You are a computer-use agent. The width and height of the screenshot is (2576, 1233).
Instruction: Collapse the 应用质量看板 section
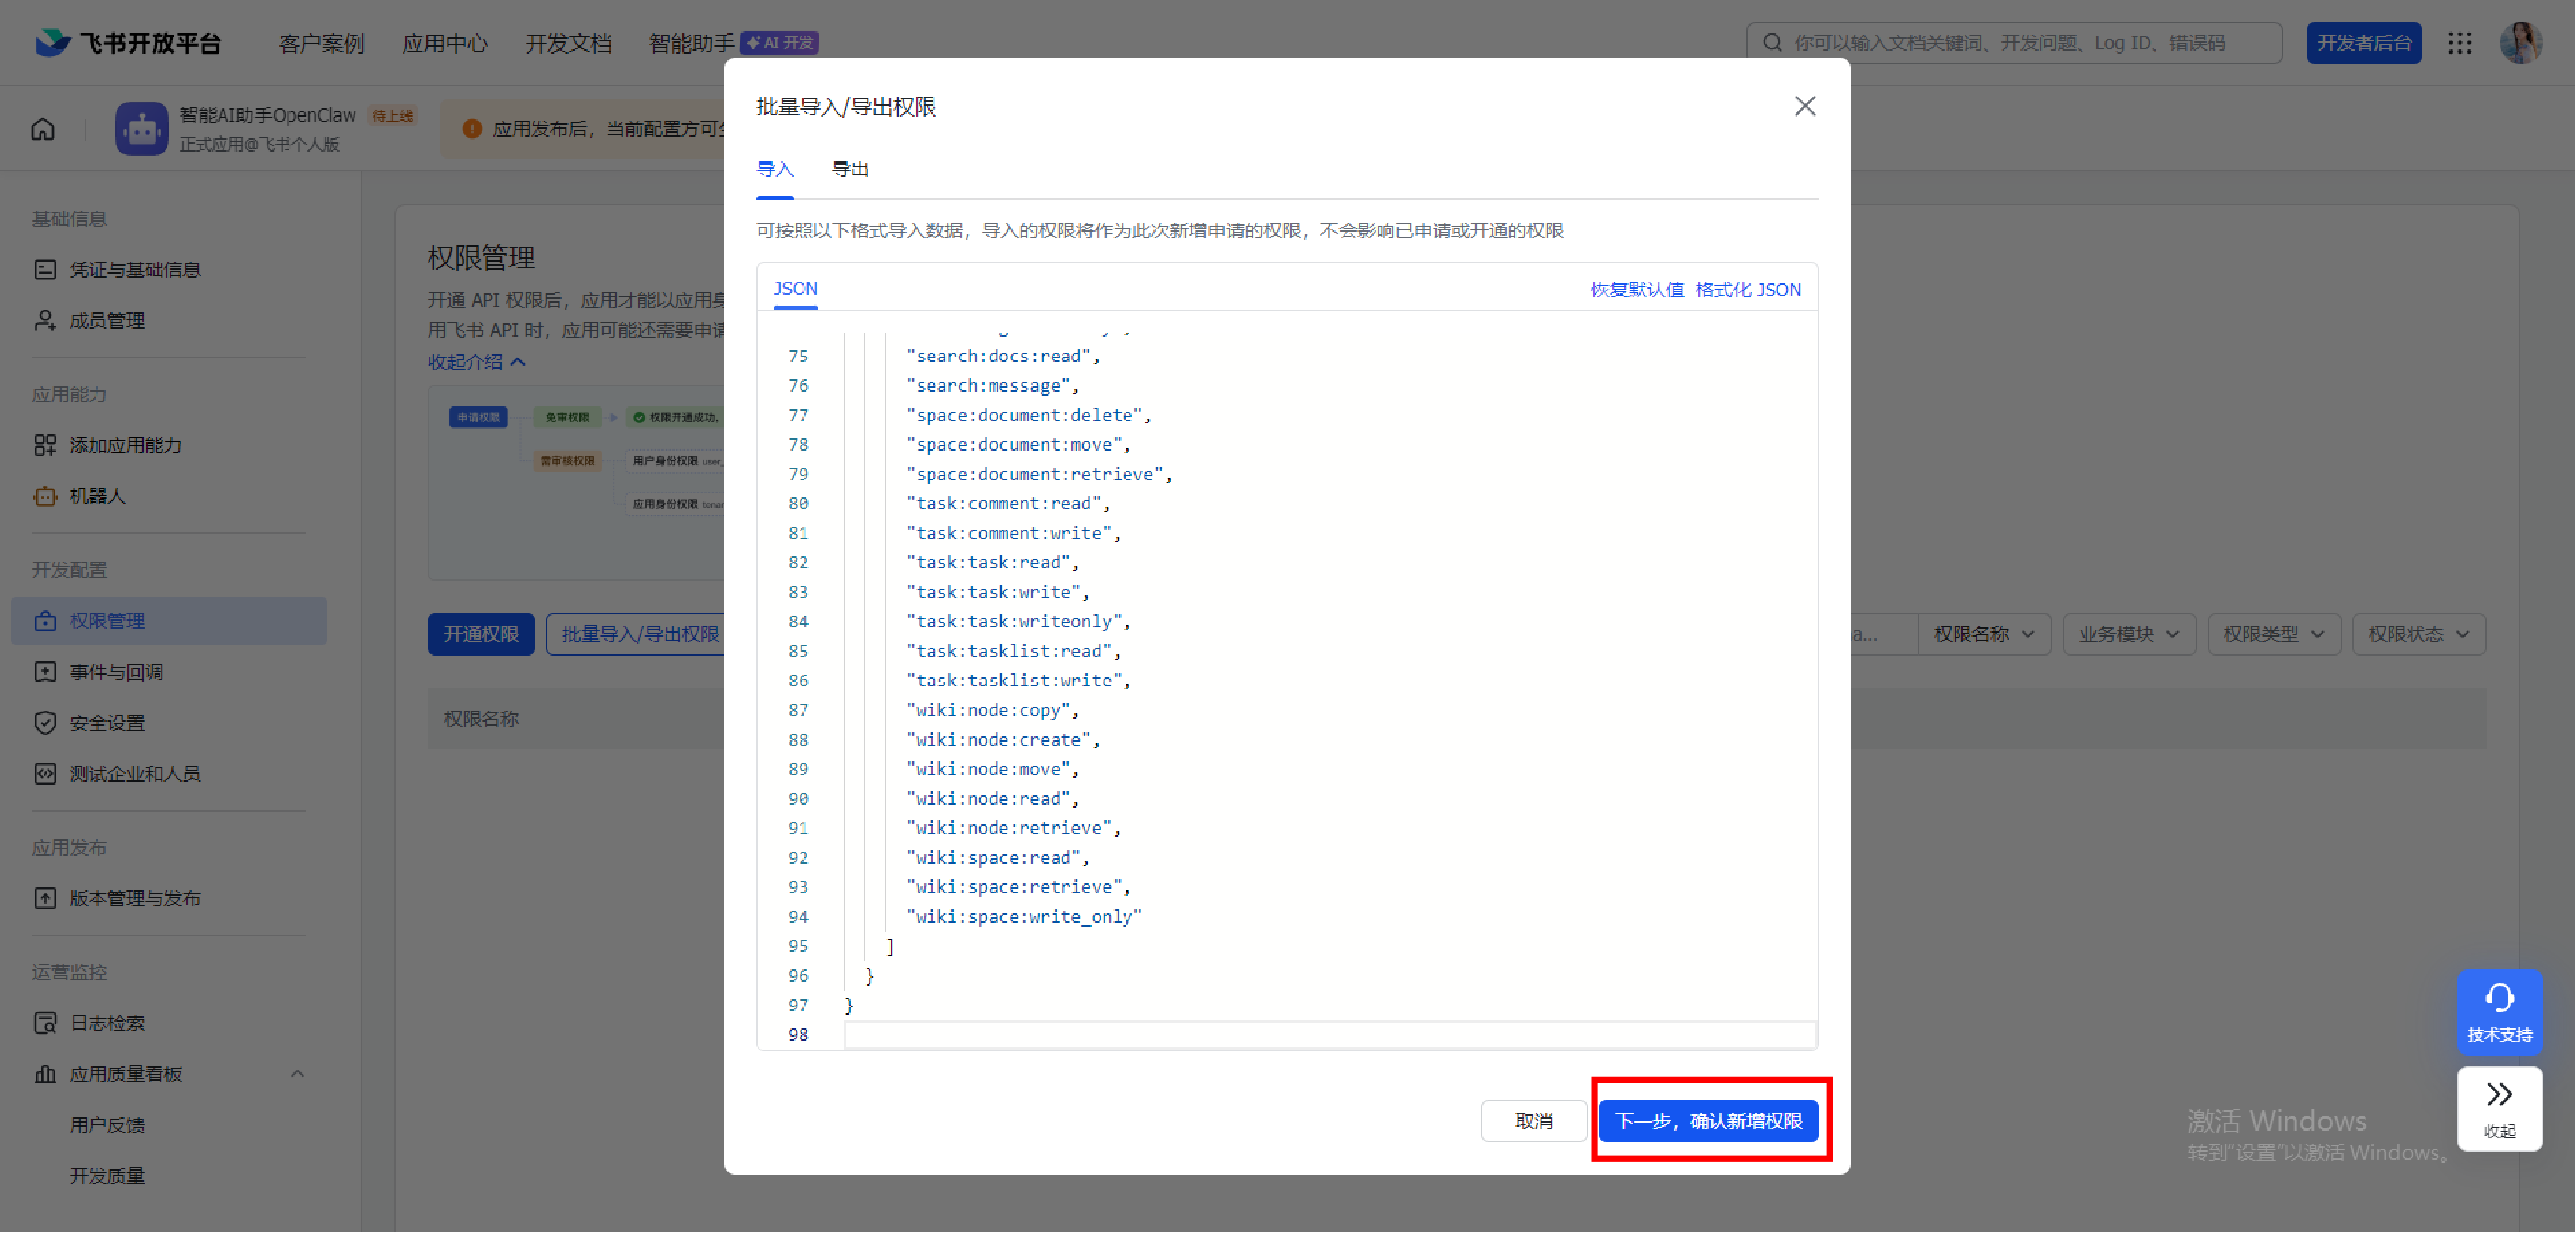point(297,1073)
